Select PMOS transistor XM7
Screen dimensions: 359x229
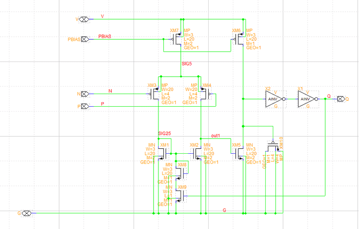176,39
